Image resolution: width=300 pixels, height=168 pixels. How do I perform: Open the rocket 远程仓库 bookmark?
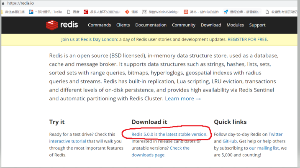pyautogui.click(x=243, y=12)
